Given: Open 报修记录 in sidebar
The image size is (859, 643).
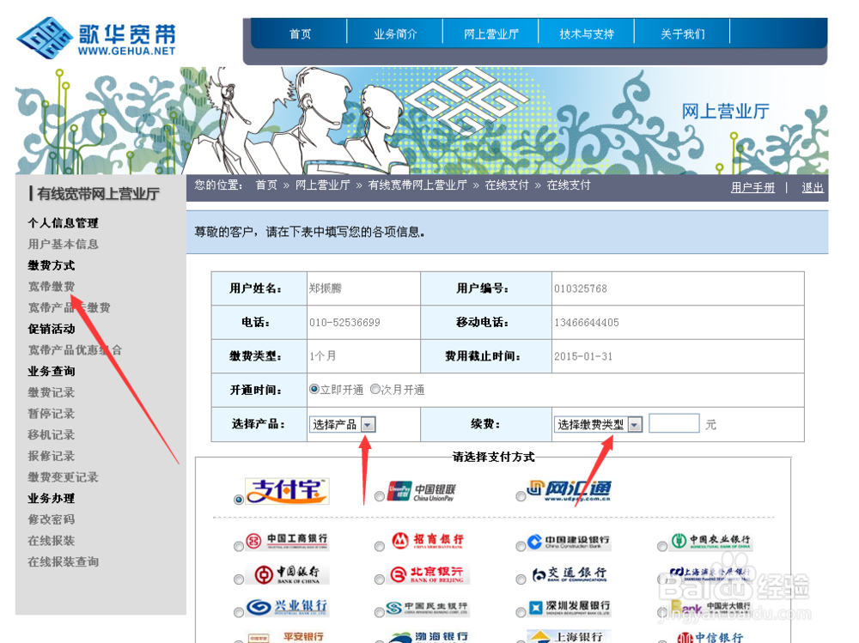Looking at the screenshot, I should (52, 456).
